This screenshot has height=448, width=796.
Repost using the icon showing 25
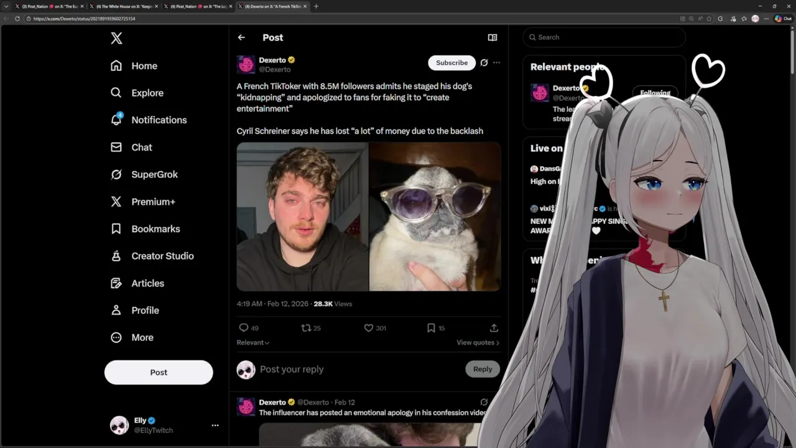pyautogui.click(x=310, y=328)
